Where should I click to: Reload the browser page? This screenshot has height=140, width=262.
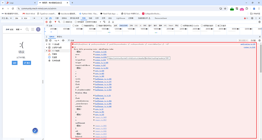13,8
